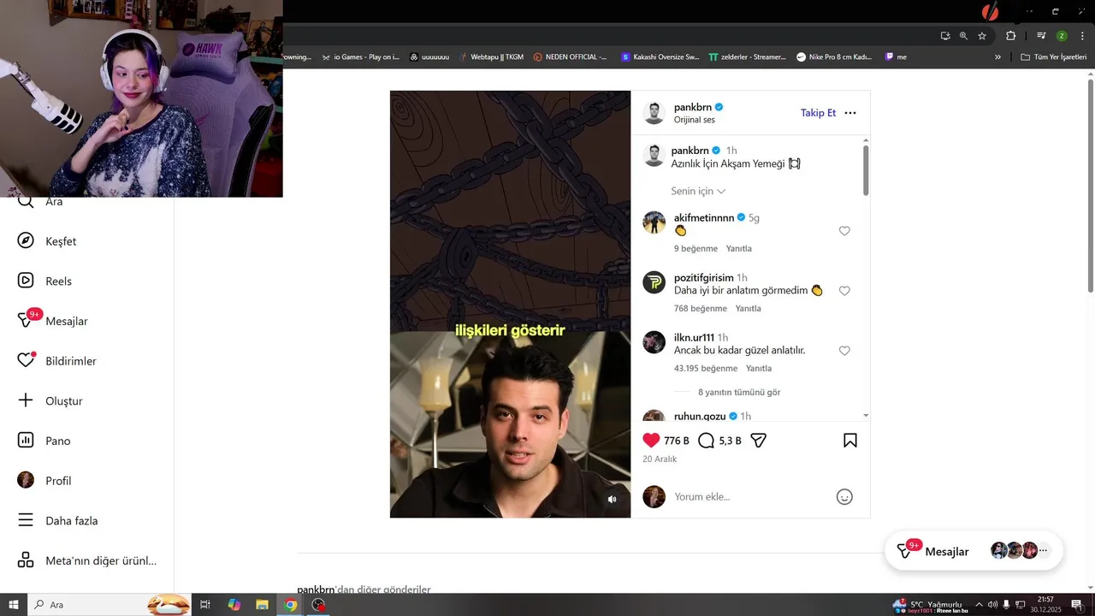Viewport: 1095px width, 616px height.
Task: Click the Chrome zoom magnifier icon
Action: 963,36
